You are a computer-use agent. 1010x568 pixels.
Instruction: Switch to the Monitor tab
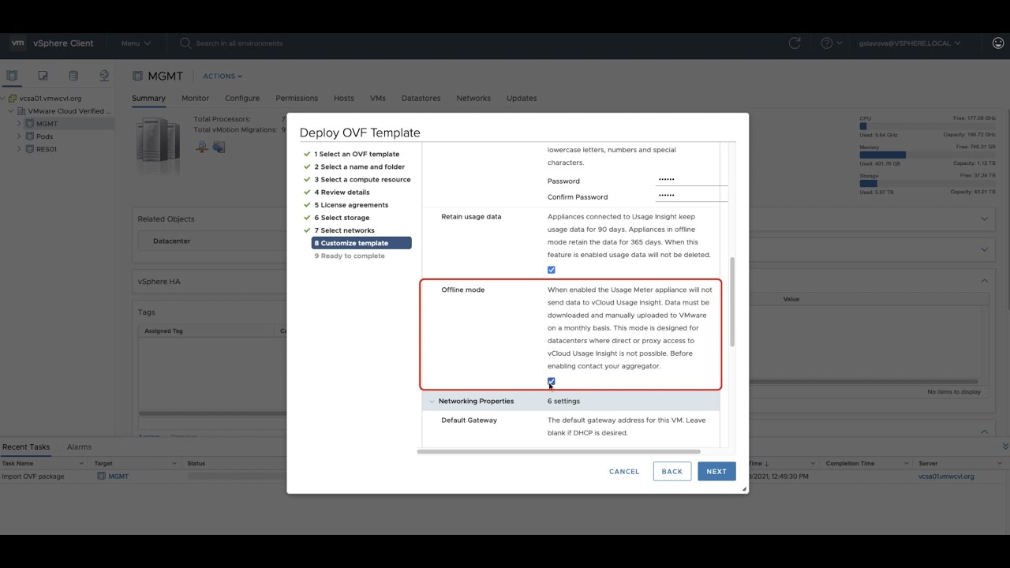click(x=195, y=98)
